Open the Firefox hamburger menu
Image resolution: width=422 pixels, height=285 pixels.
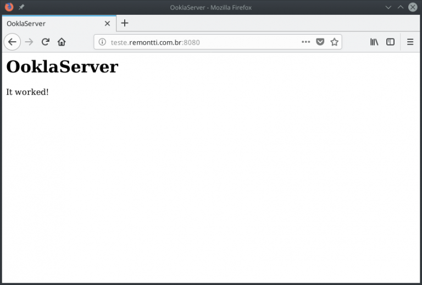tap(410, 42)
